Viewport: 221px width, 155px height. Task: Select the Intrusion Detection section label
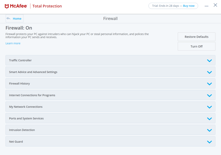22,130
